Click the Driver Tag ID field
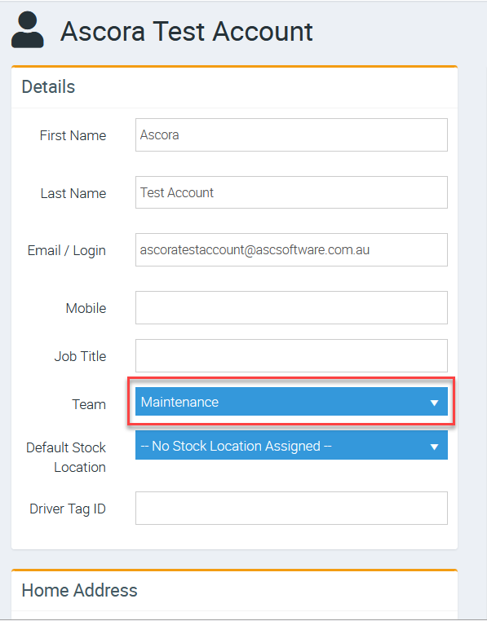Image resolution: width=487 pixels, height=621 pixels. [x=291, y=508]
